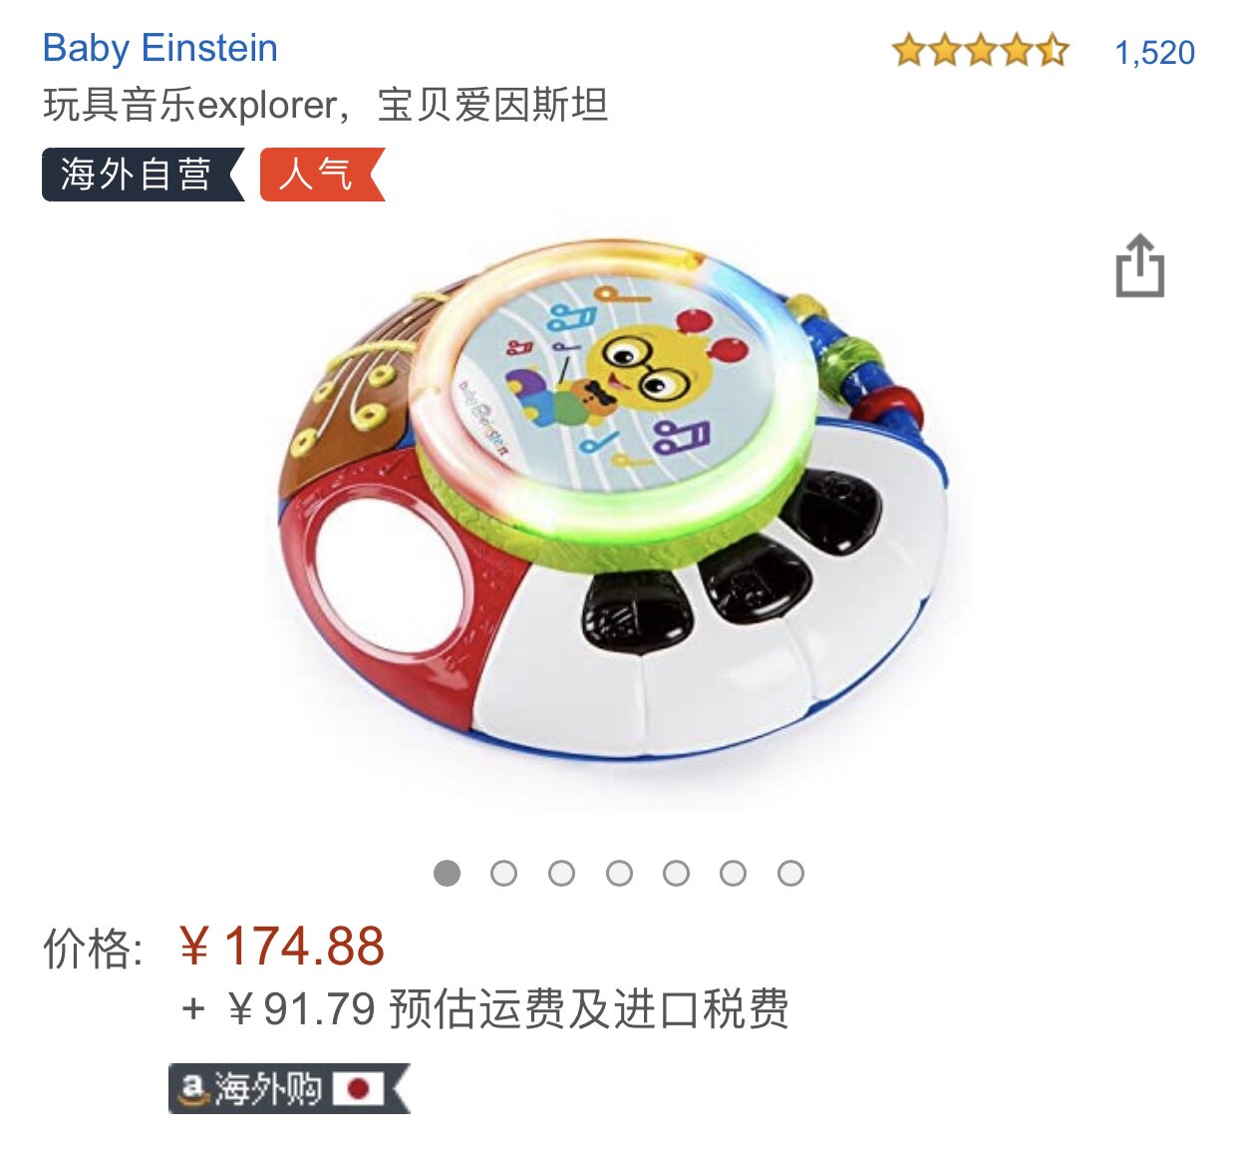Screen dimensions: 1238x1156
Task: Click the product title 玩具音乐explorer
Action: click(x=326, y=105)
